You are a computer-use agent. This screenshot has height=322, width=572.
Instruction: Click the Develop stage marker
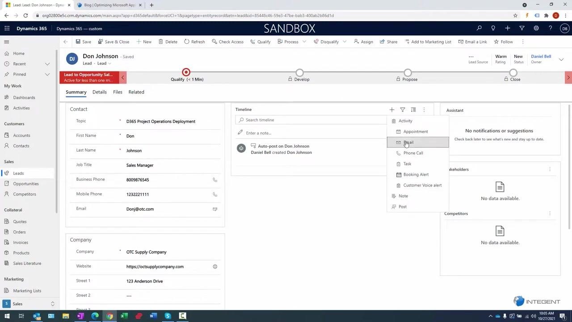[300, 72]
